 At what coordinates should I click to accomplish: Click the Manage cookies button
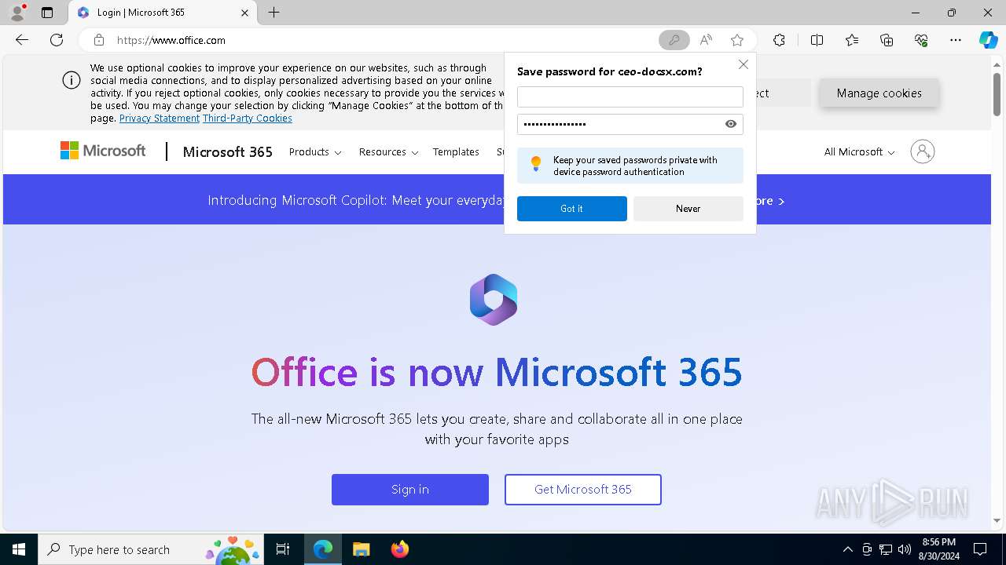pos(879,93)
